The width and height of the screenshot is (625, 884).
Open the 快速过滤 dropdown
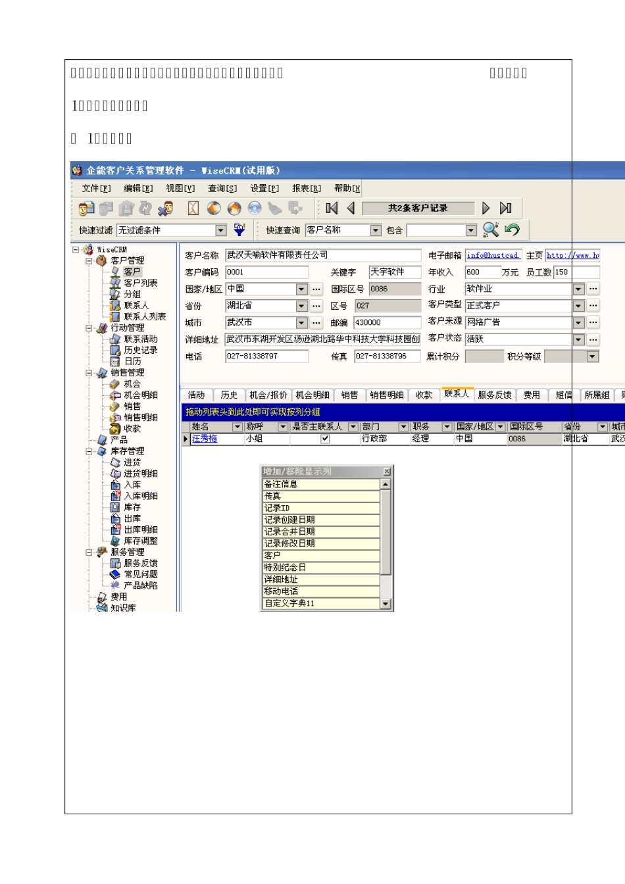pyautogui.click(x=221, y=230)
